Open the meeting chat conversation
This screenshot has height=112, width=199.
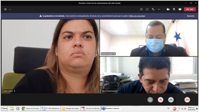tap(147, 9)
